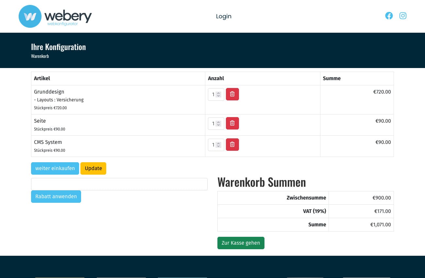This screenshot has height=278, width=425.
Task: Remove Seite item using trash button
Action: [x=232, y=123]
